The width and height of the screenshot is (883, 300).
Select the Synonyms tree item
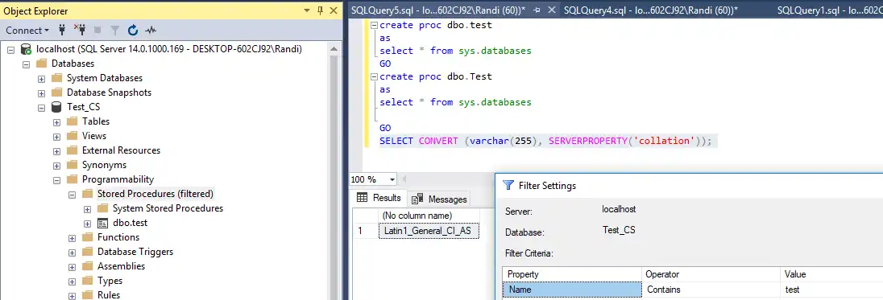pyautogui.click(x=104, y=165)
